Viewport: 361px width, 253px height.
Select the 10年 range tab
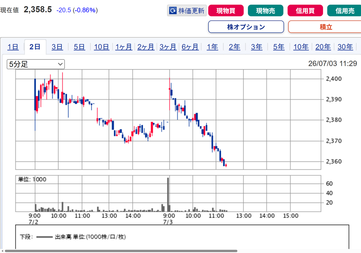(x=301, y=47)
